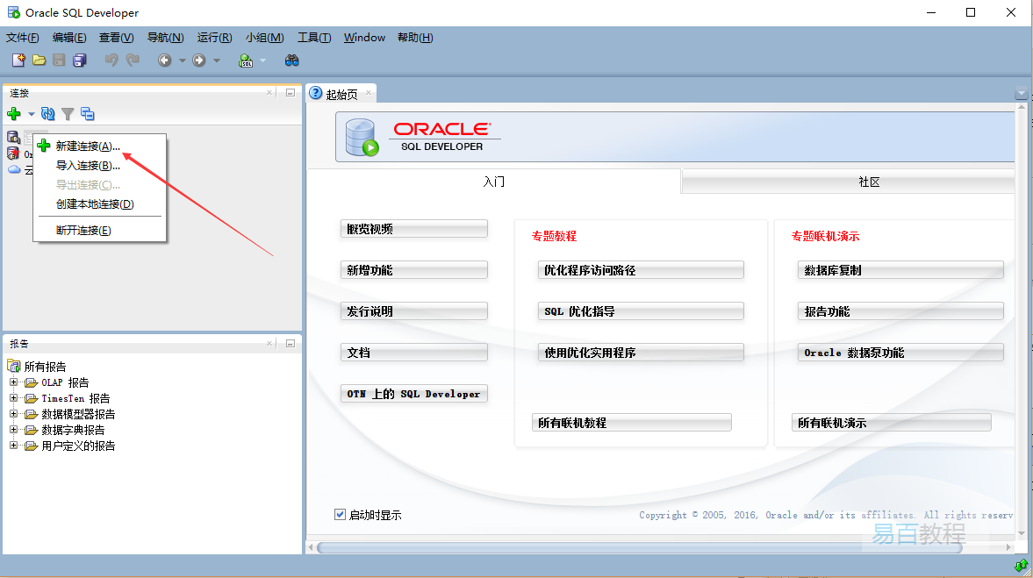Click the New file icon in toolbar

click(18, 61)
